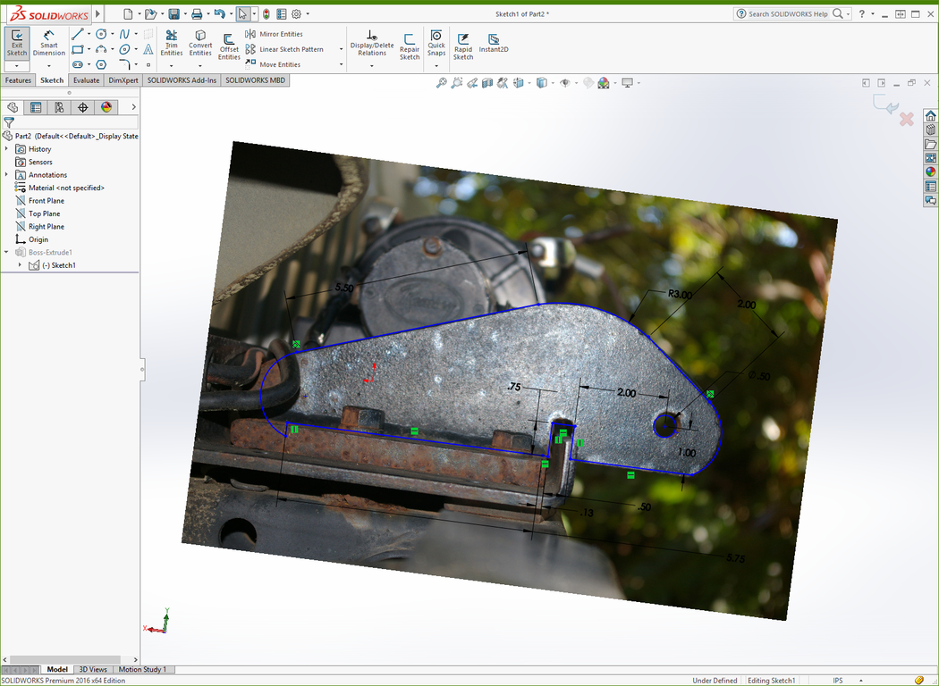The image size is (939, 686).
Task: Activate the Trim Entities tool
Action: click(172, 44)
